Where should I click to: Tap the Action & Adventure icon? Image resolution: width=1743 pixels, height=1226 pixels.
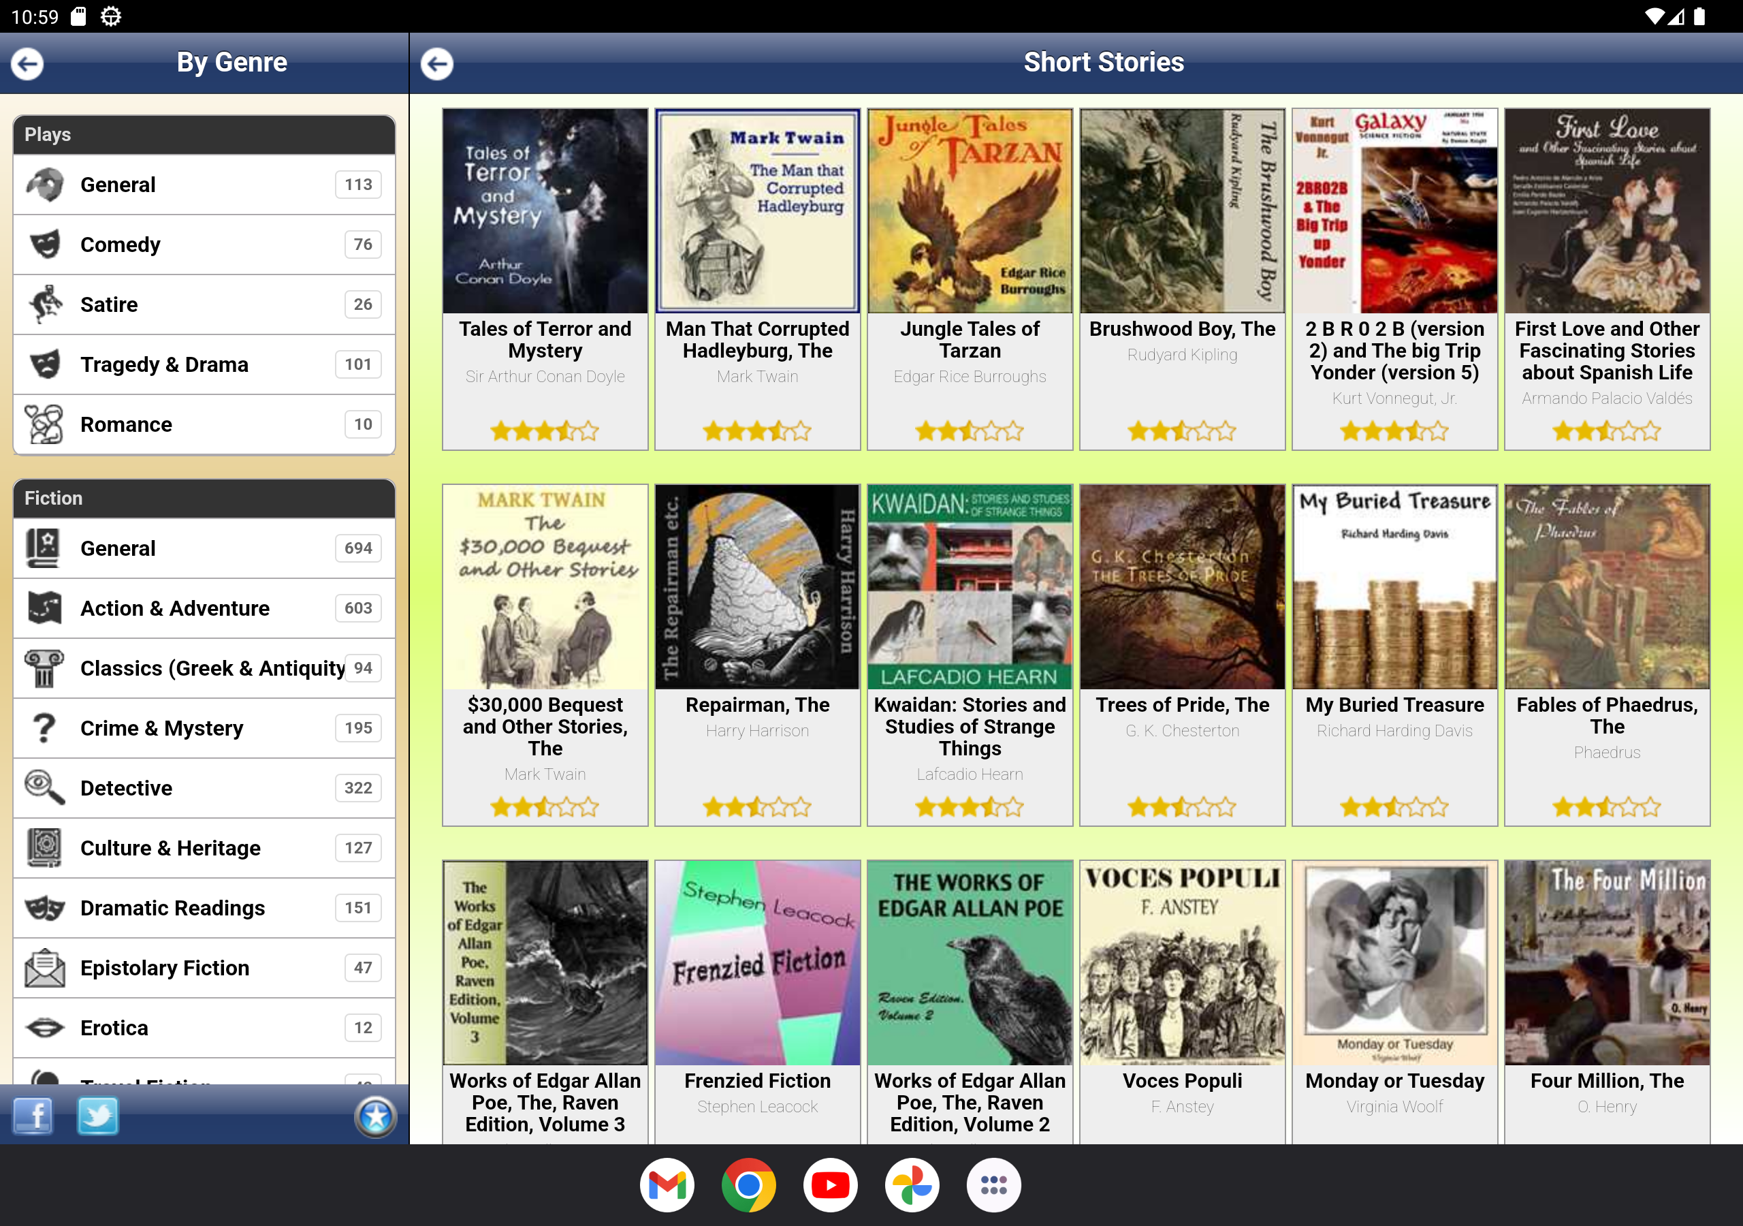pos(45,608)
